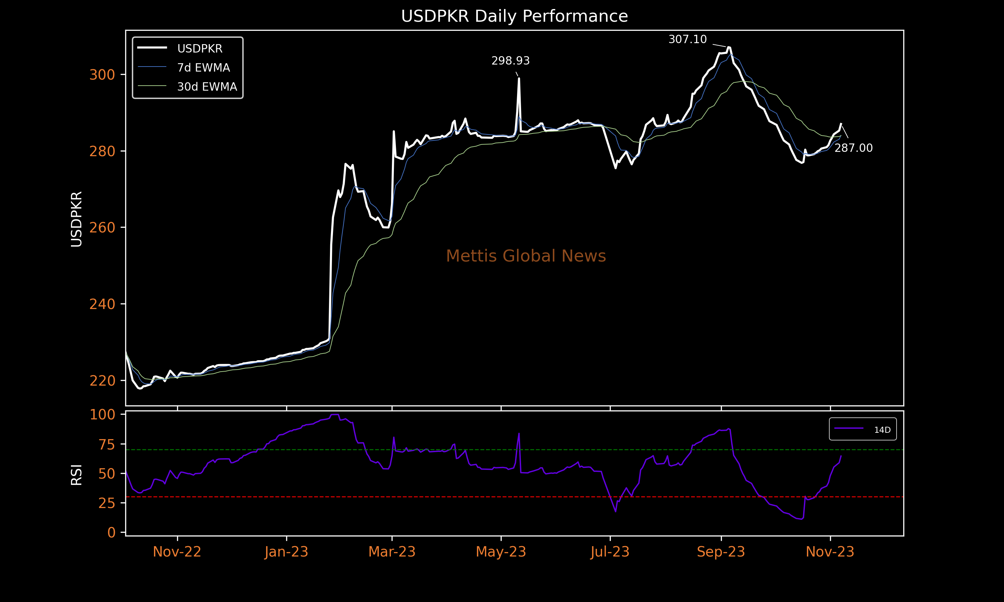The image size is (1004, 602).
Task: Click the Mar-23 x-axis label
Action: [x=392, y=552]
